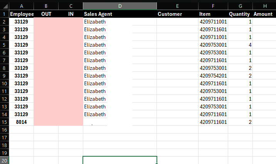
Task: Click the Sales Agent header cell
Action: click(120, 14)
